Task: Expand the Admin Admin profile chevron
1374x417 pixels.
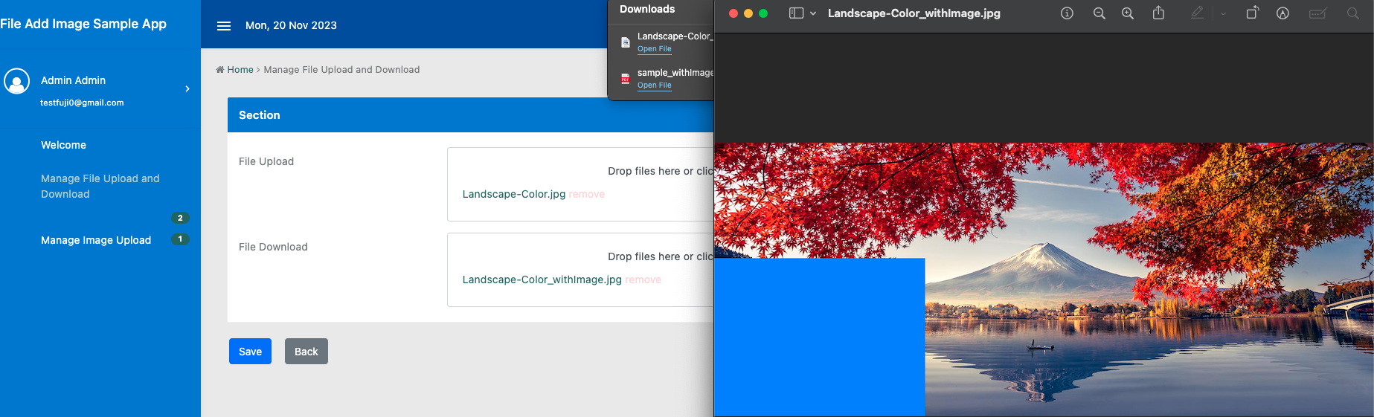Action: click(x=187, y=89)
